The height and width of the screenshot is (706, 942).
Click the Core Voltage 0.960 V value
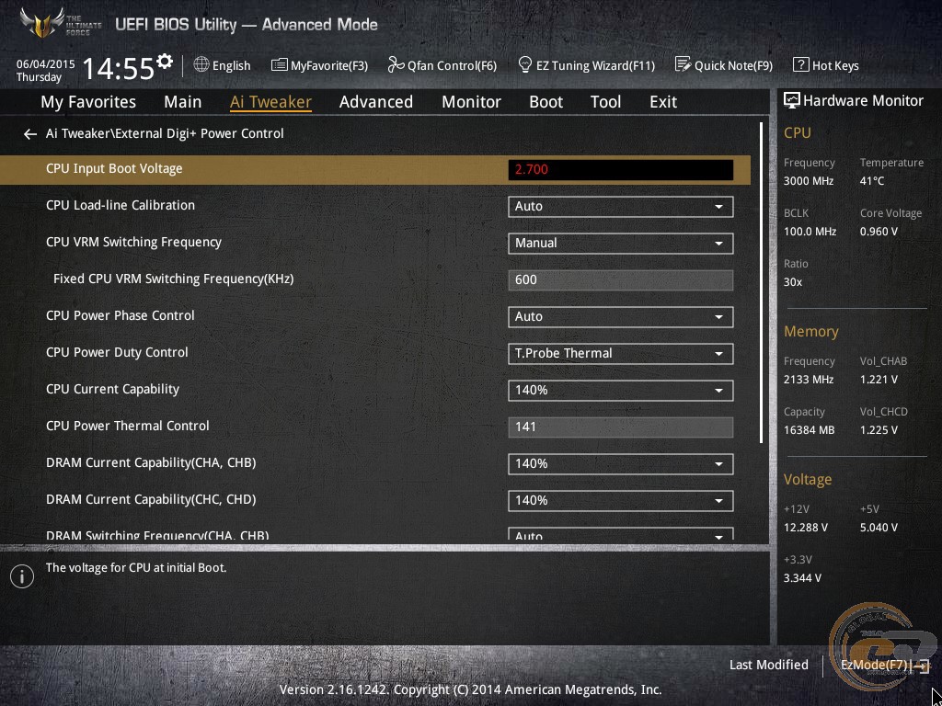(879, 232)
